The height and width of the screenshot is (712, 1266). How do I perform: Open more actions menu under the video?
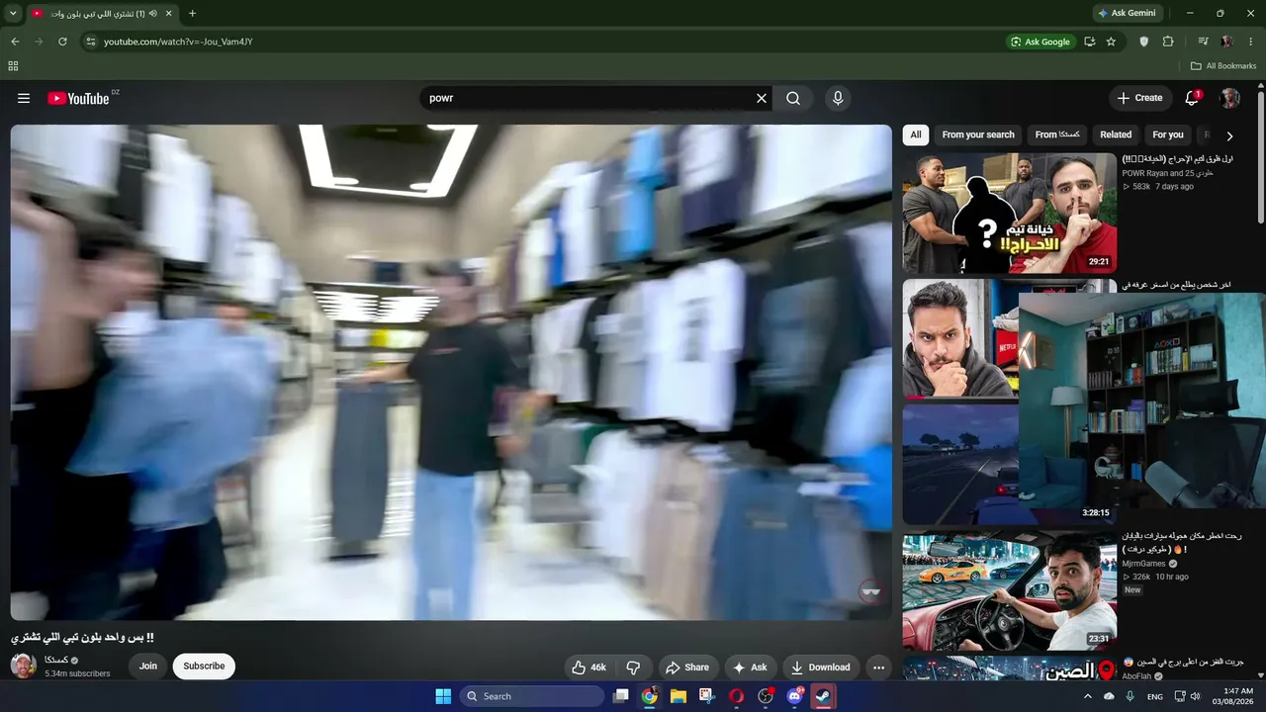tap(878, 667)
